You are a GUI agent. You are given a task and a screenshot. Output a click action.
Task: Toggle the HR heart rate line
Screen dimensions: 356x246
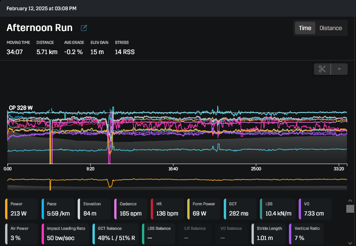(x=167, y=209)
